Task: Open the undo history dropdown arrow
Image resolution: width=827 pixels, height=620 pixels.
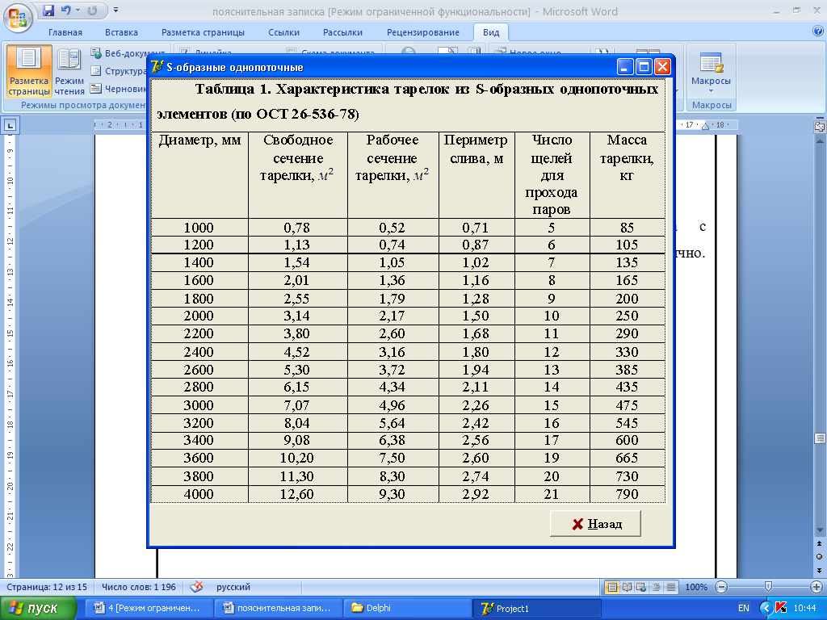Action: pos(78,10)
